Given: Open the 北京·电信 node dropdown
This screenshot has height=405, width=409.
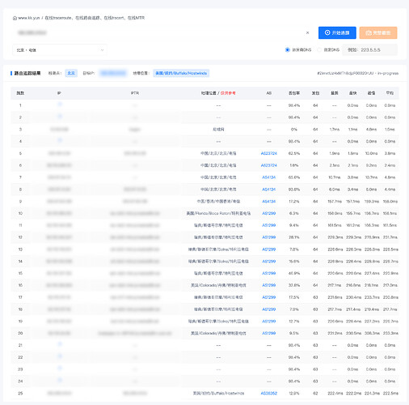Looking at the screenshot, I should click(x=60, y=50).
